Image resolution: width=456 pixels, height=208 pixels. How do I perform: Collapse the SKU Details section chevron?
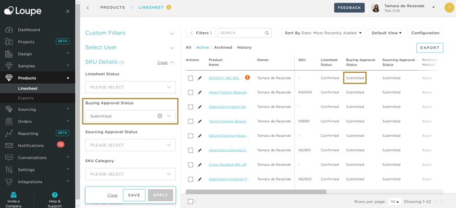coord(172,62)
